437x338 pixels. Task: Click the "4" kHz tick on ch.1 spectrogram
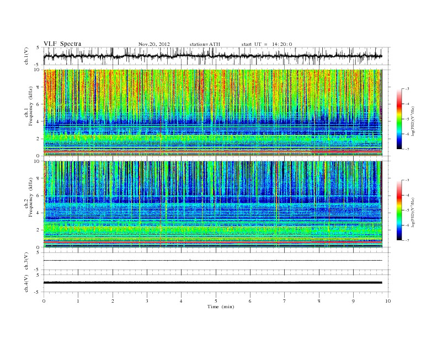tap(38, 122)
